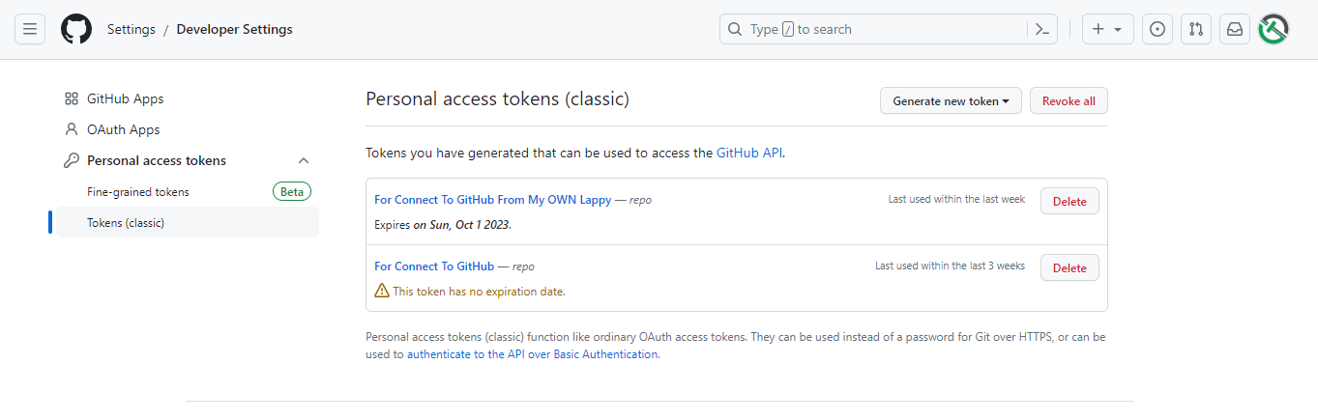Screen dimensions: 1318x420
Task: Open the 'For Connect To GitHub' token link
Action: [434, 266]
